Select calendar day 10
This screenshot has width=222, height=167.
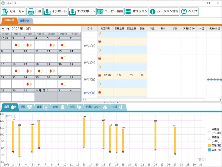(29, 56)
